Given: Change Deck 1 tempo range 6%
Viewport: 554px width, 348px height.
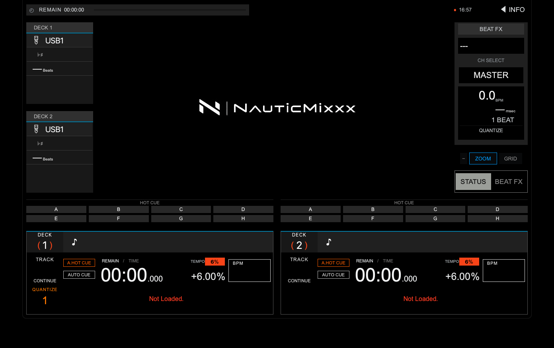Looking at the screenshot, I should (x=215, y=262).
